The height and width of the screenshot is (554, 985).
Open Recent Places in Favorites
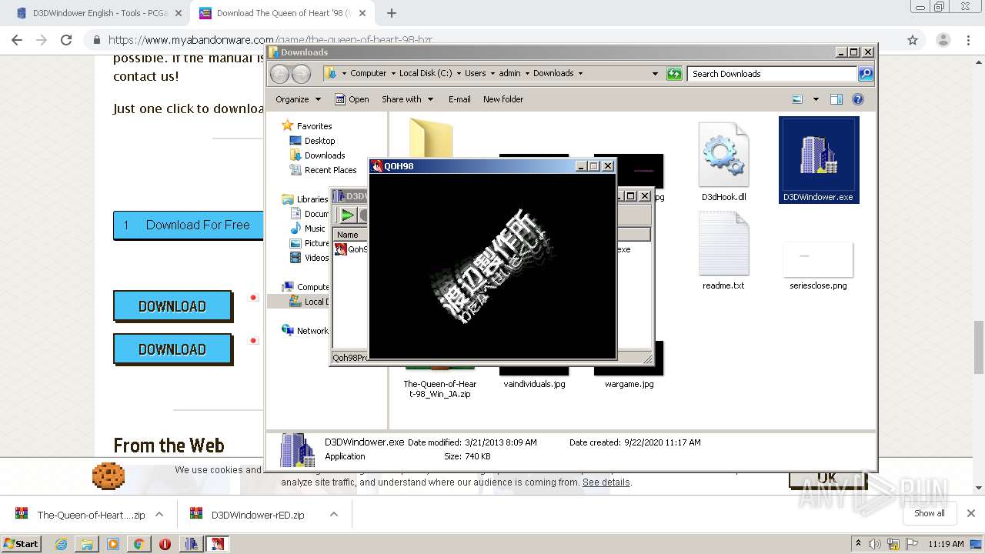323,170
